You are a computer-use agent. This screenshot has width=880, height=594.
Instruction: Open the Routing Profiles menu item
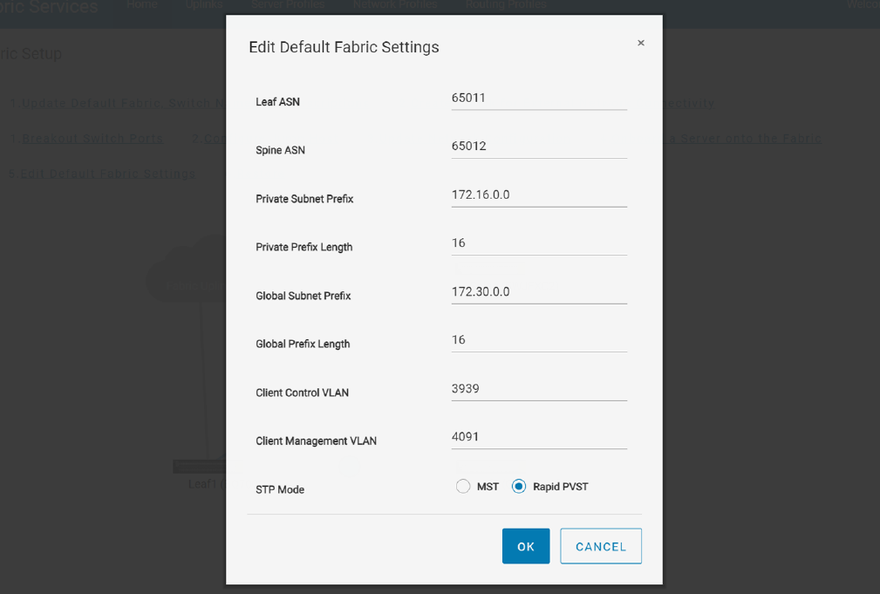pos(506,5)
